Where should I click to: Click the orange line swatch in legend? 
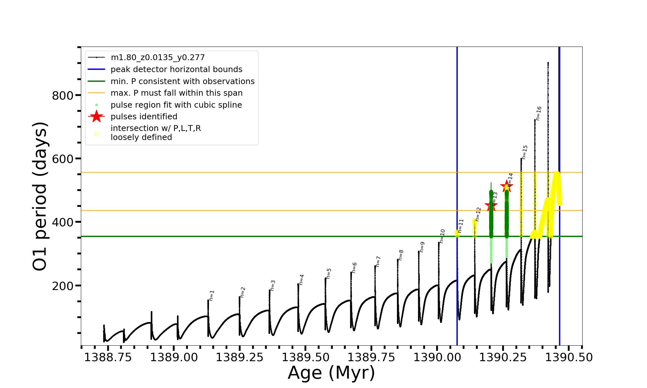click(x=96, y=93)
